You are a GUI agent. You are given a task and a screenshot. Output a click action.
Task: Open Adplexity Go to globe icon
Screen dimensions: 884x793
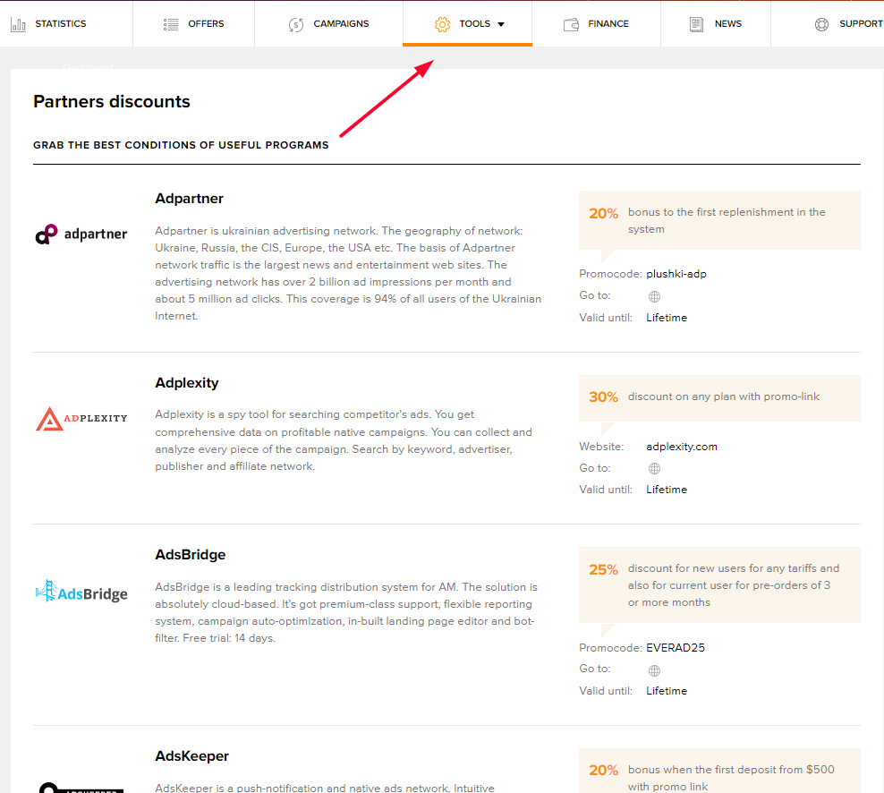point(654,468)
